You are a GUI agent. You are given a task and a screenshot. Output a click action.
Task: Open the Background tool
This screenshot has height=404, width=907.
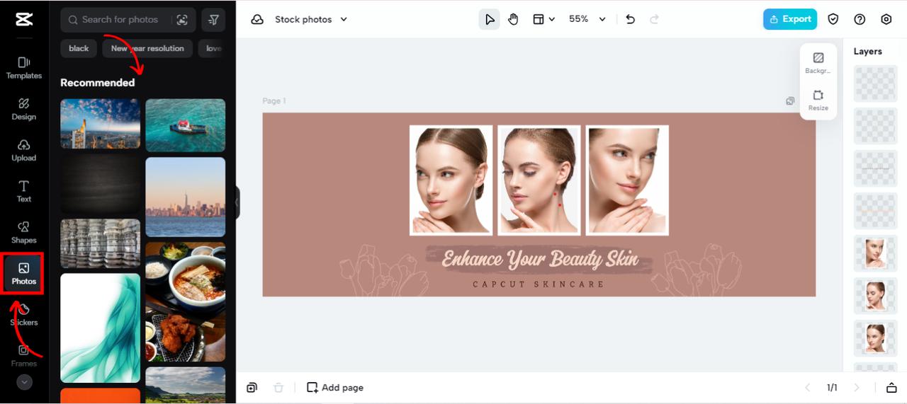click(818, 63)
